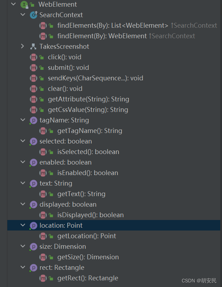This screenshot has width=222, height=287.
Task: Select the clear(): void method
Action: [65, 88]
